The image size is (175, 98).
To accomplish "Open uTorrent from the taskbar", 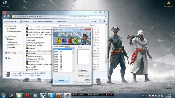I will (x=43, y=96).
